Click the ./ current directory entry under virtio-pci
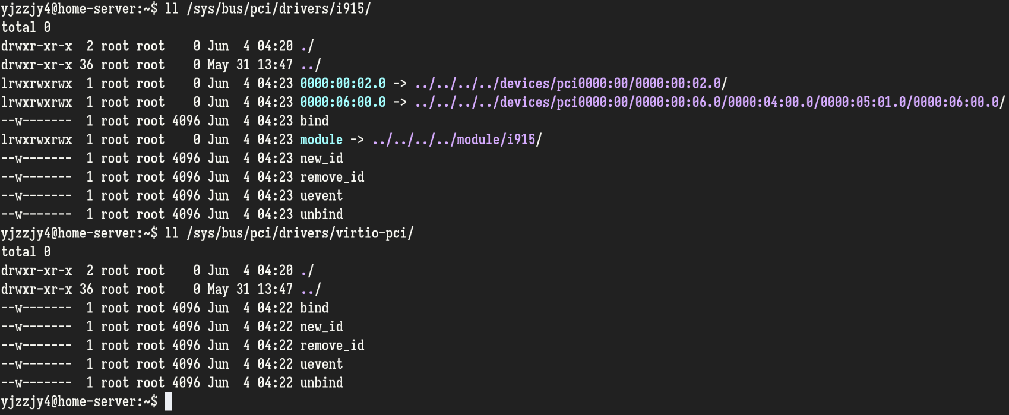 tap(307, 271)
